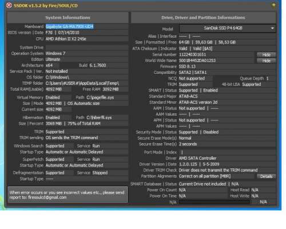Select the 48-bit LBA value Supported
Viewport: 286px width, 229px height.
pyautogui.click(x=252, y=85)
